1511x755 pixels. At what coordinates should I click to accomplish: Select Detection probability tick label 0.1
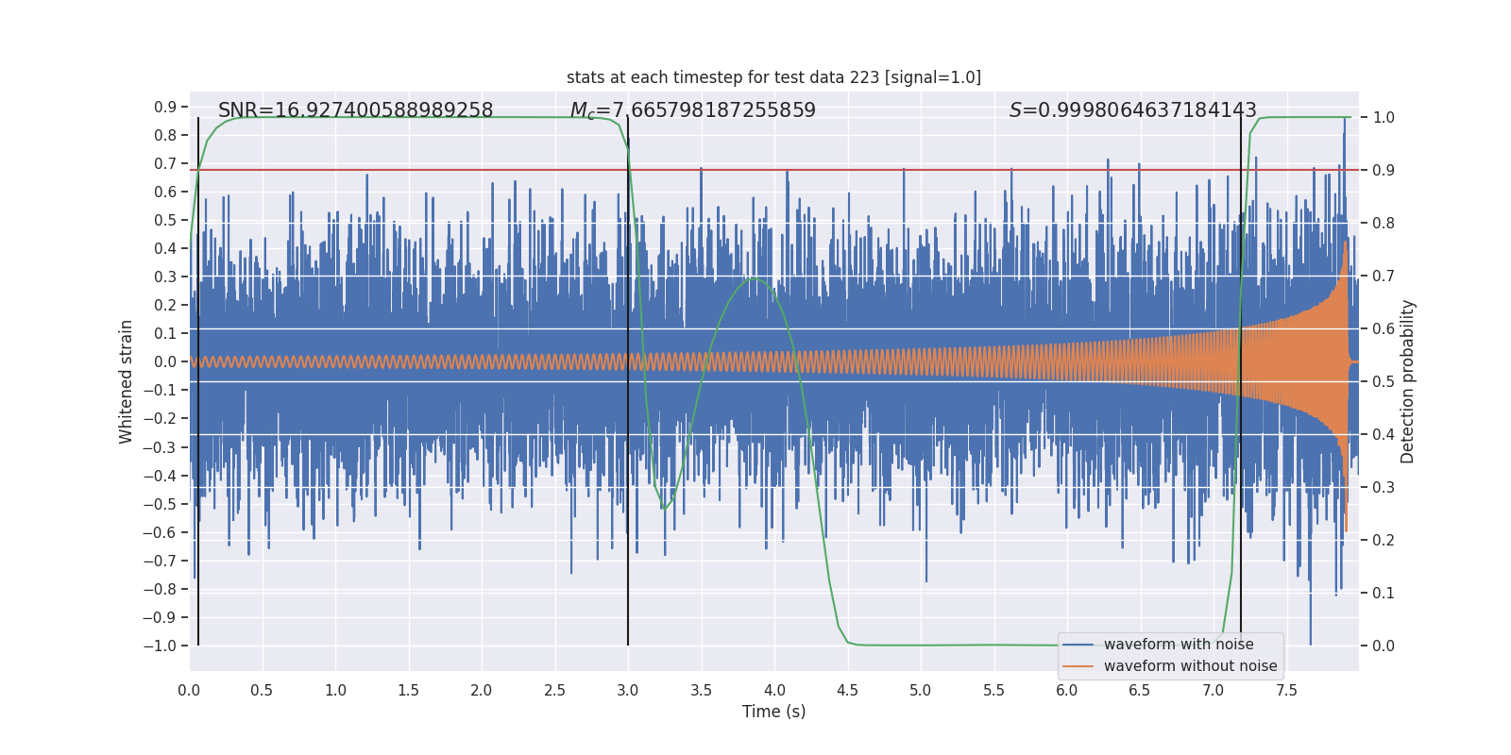pyautogui.click(x=1384, y=594)
